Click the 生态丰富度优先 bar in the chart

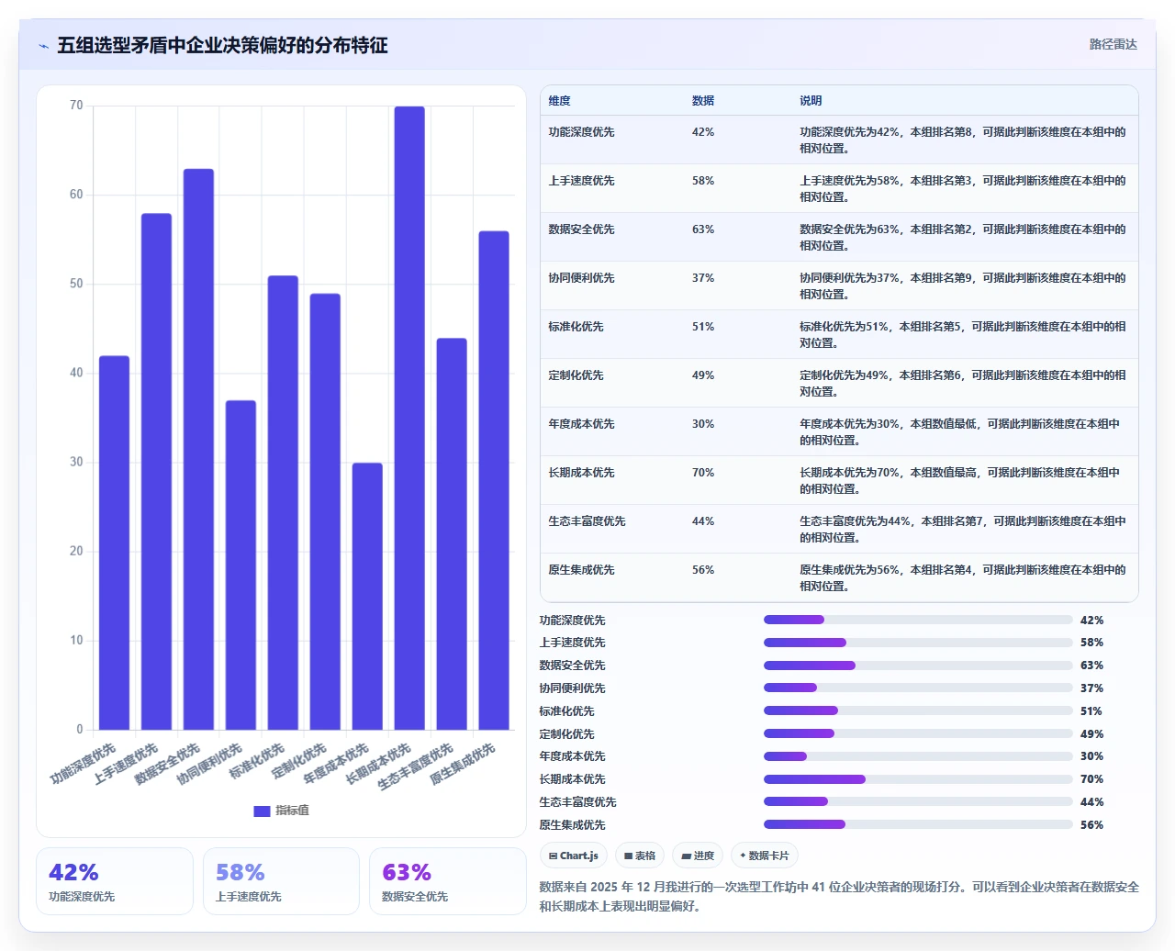pos(452,534)
